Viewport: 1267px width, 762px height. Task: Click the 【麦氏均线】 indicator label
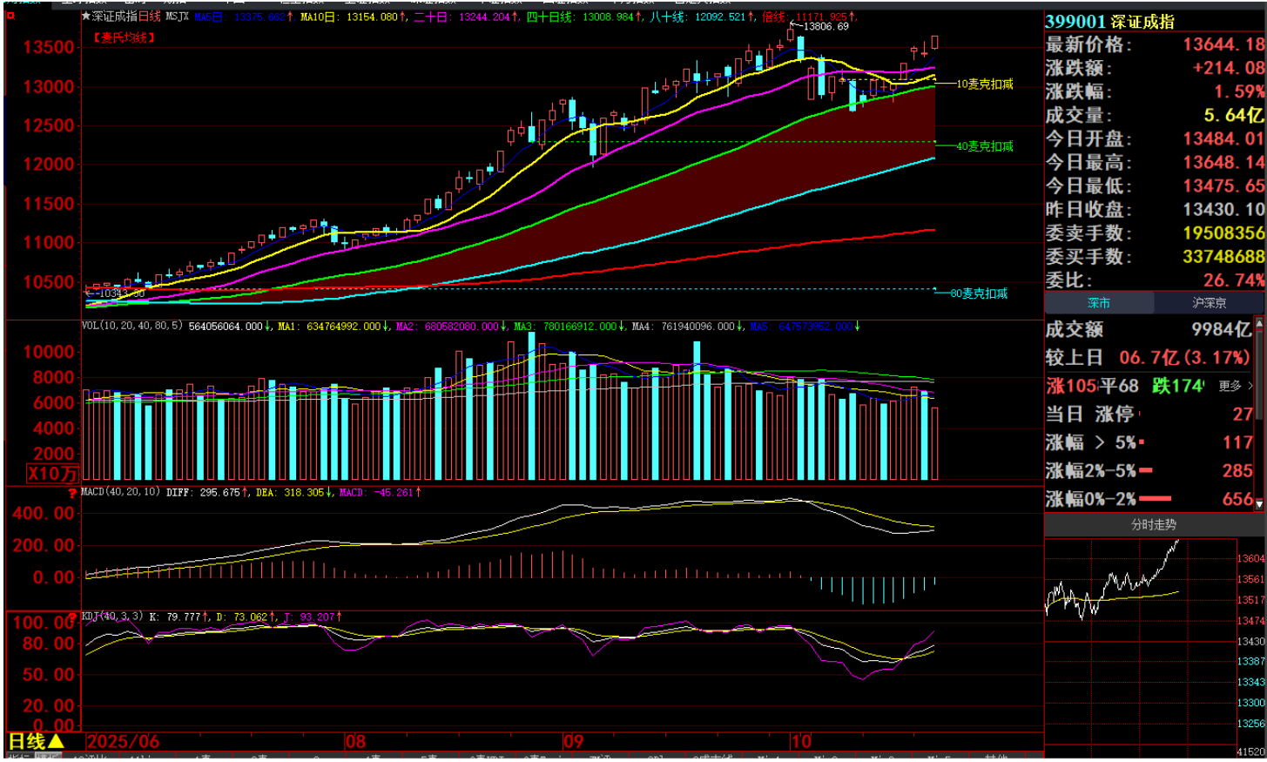coord(125,37)
